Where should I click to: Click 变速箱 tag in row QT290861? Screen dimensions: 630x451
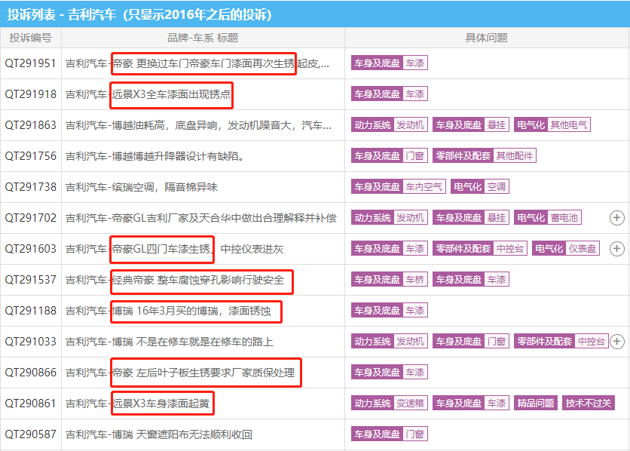tap(411, 403)
